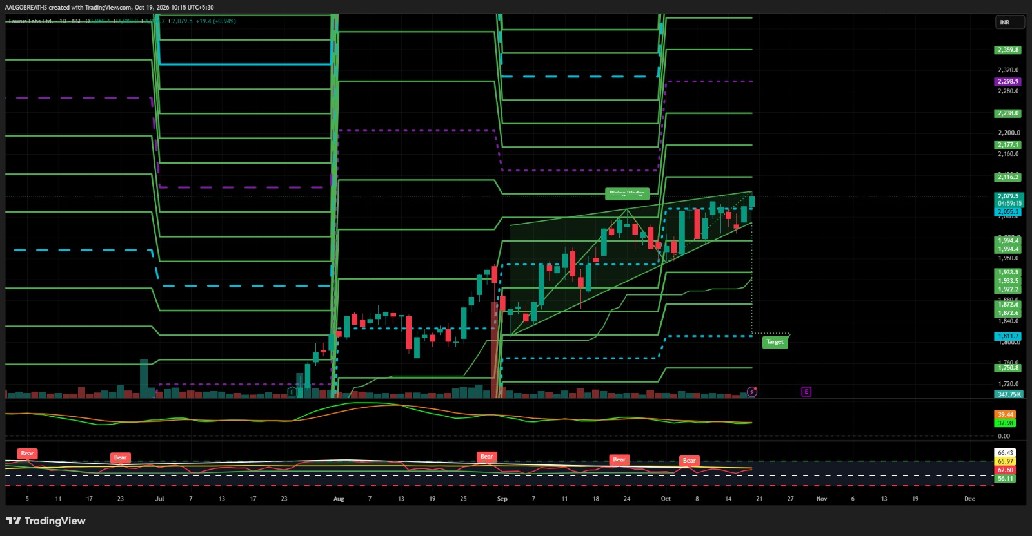Viewport: 1032px width, 536px height.
Task: Select the Target label of the wedge
Action: click(775, 342)
